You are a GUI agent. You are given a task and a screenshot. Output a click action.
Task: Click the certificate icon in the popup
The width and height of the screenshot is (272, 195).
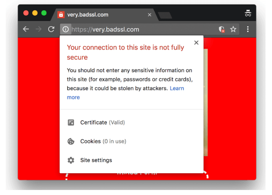click(71, 123)
